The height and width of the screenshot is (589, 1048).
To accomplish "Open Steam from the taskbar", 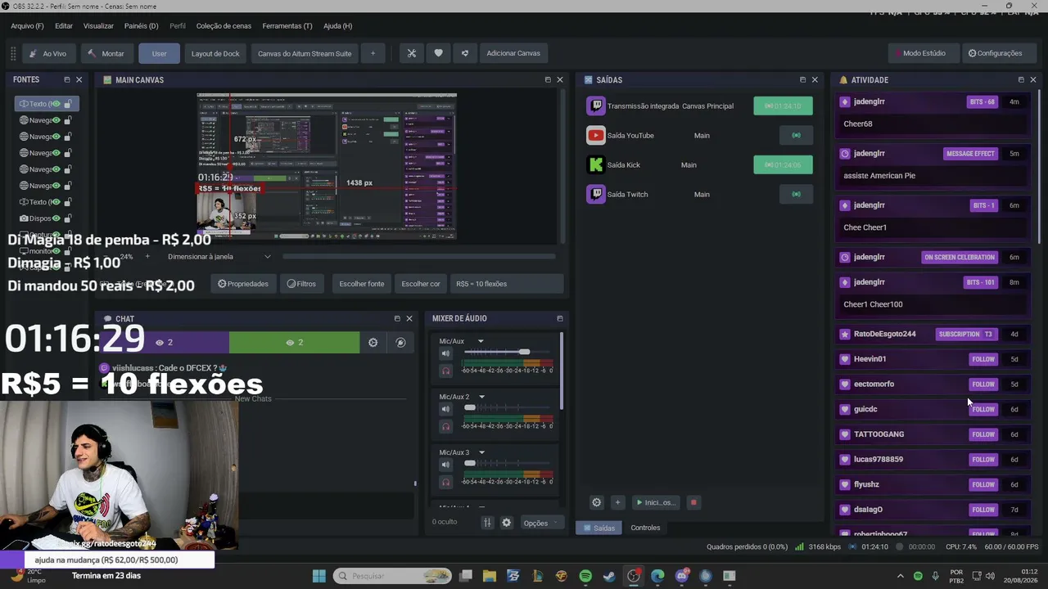I will [609, 576].
